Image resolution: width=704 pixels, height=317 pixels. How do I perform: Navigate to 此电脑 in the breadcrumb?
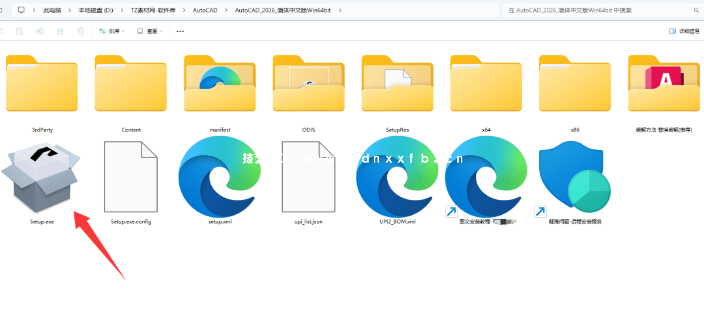pos(52,10)
